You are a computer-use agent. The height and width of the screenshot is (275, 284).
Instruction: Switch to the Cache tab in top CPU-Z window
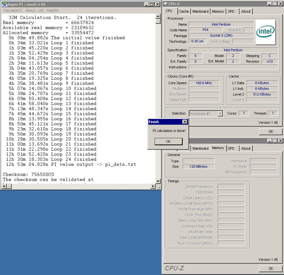point(184,11)
